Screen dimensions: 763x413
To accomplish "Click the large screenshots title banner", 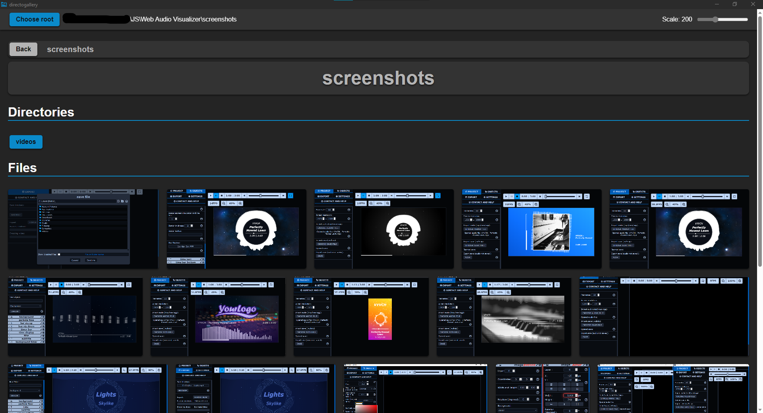I will [x=378, y=78].
